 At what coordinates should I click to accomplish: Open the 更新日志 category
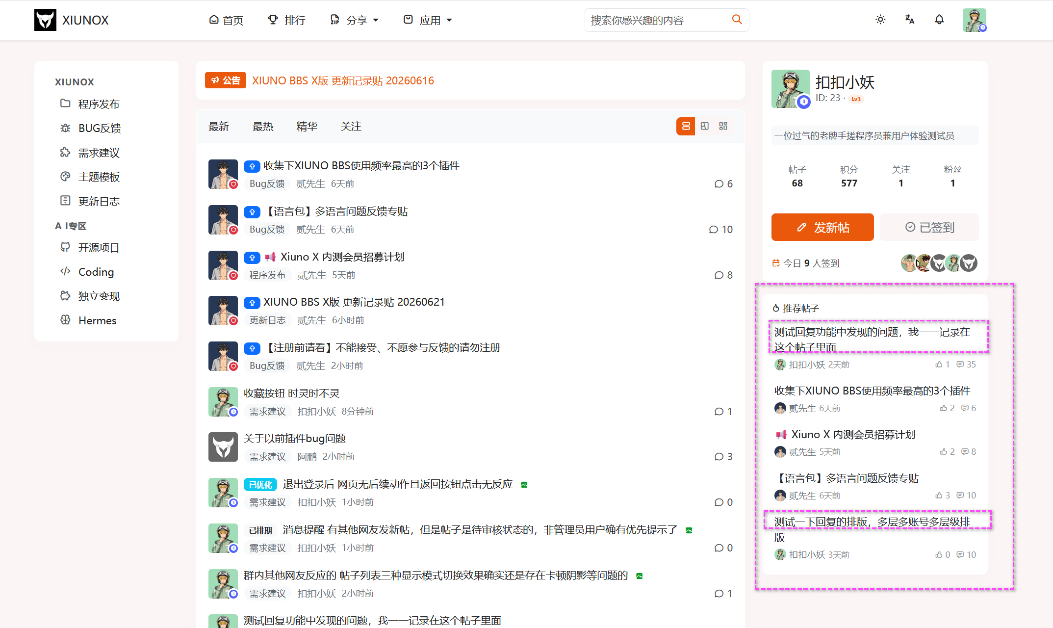coord(99,201)
